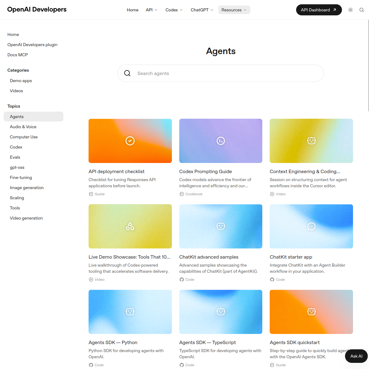Select the Codex topic in the sidebar
Viewport: 369px width, 369px height.
(16, 147)
